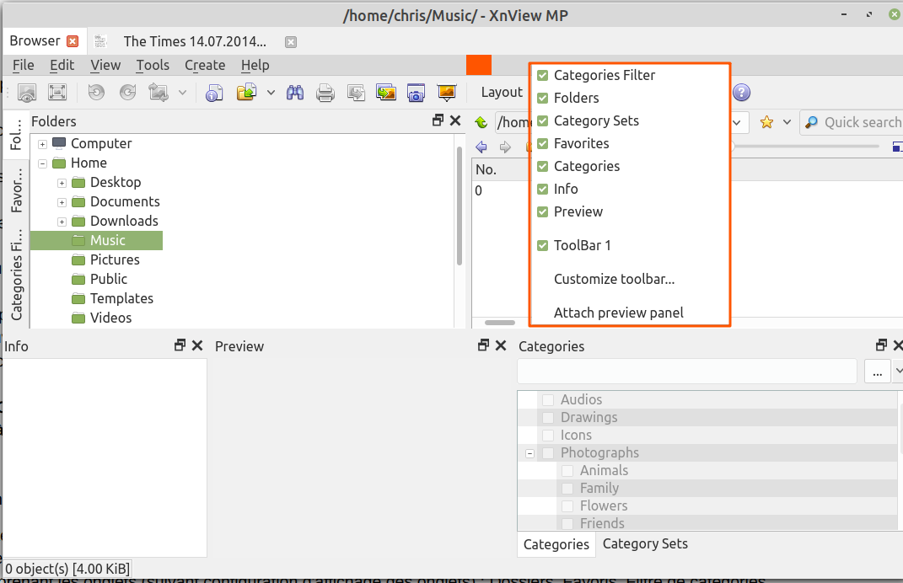Click the screen Capture camera icon
The height and width of the screenshot is (583, 903).
416,93
